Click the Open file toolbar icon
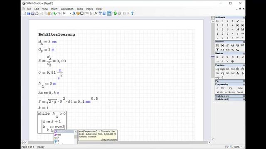The height and width of the screenshot is (149, 266). [29, 13]
